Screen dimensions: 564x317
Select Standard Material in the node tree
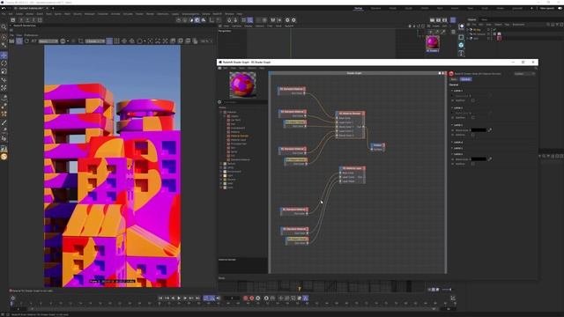pos(241,159)
